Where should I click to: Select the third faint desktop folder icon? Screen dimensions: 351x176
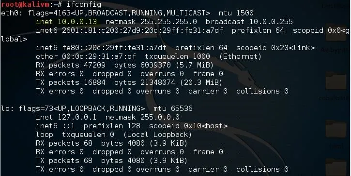click(x=336, y=129)
